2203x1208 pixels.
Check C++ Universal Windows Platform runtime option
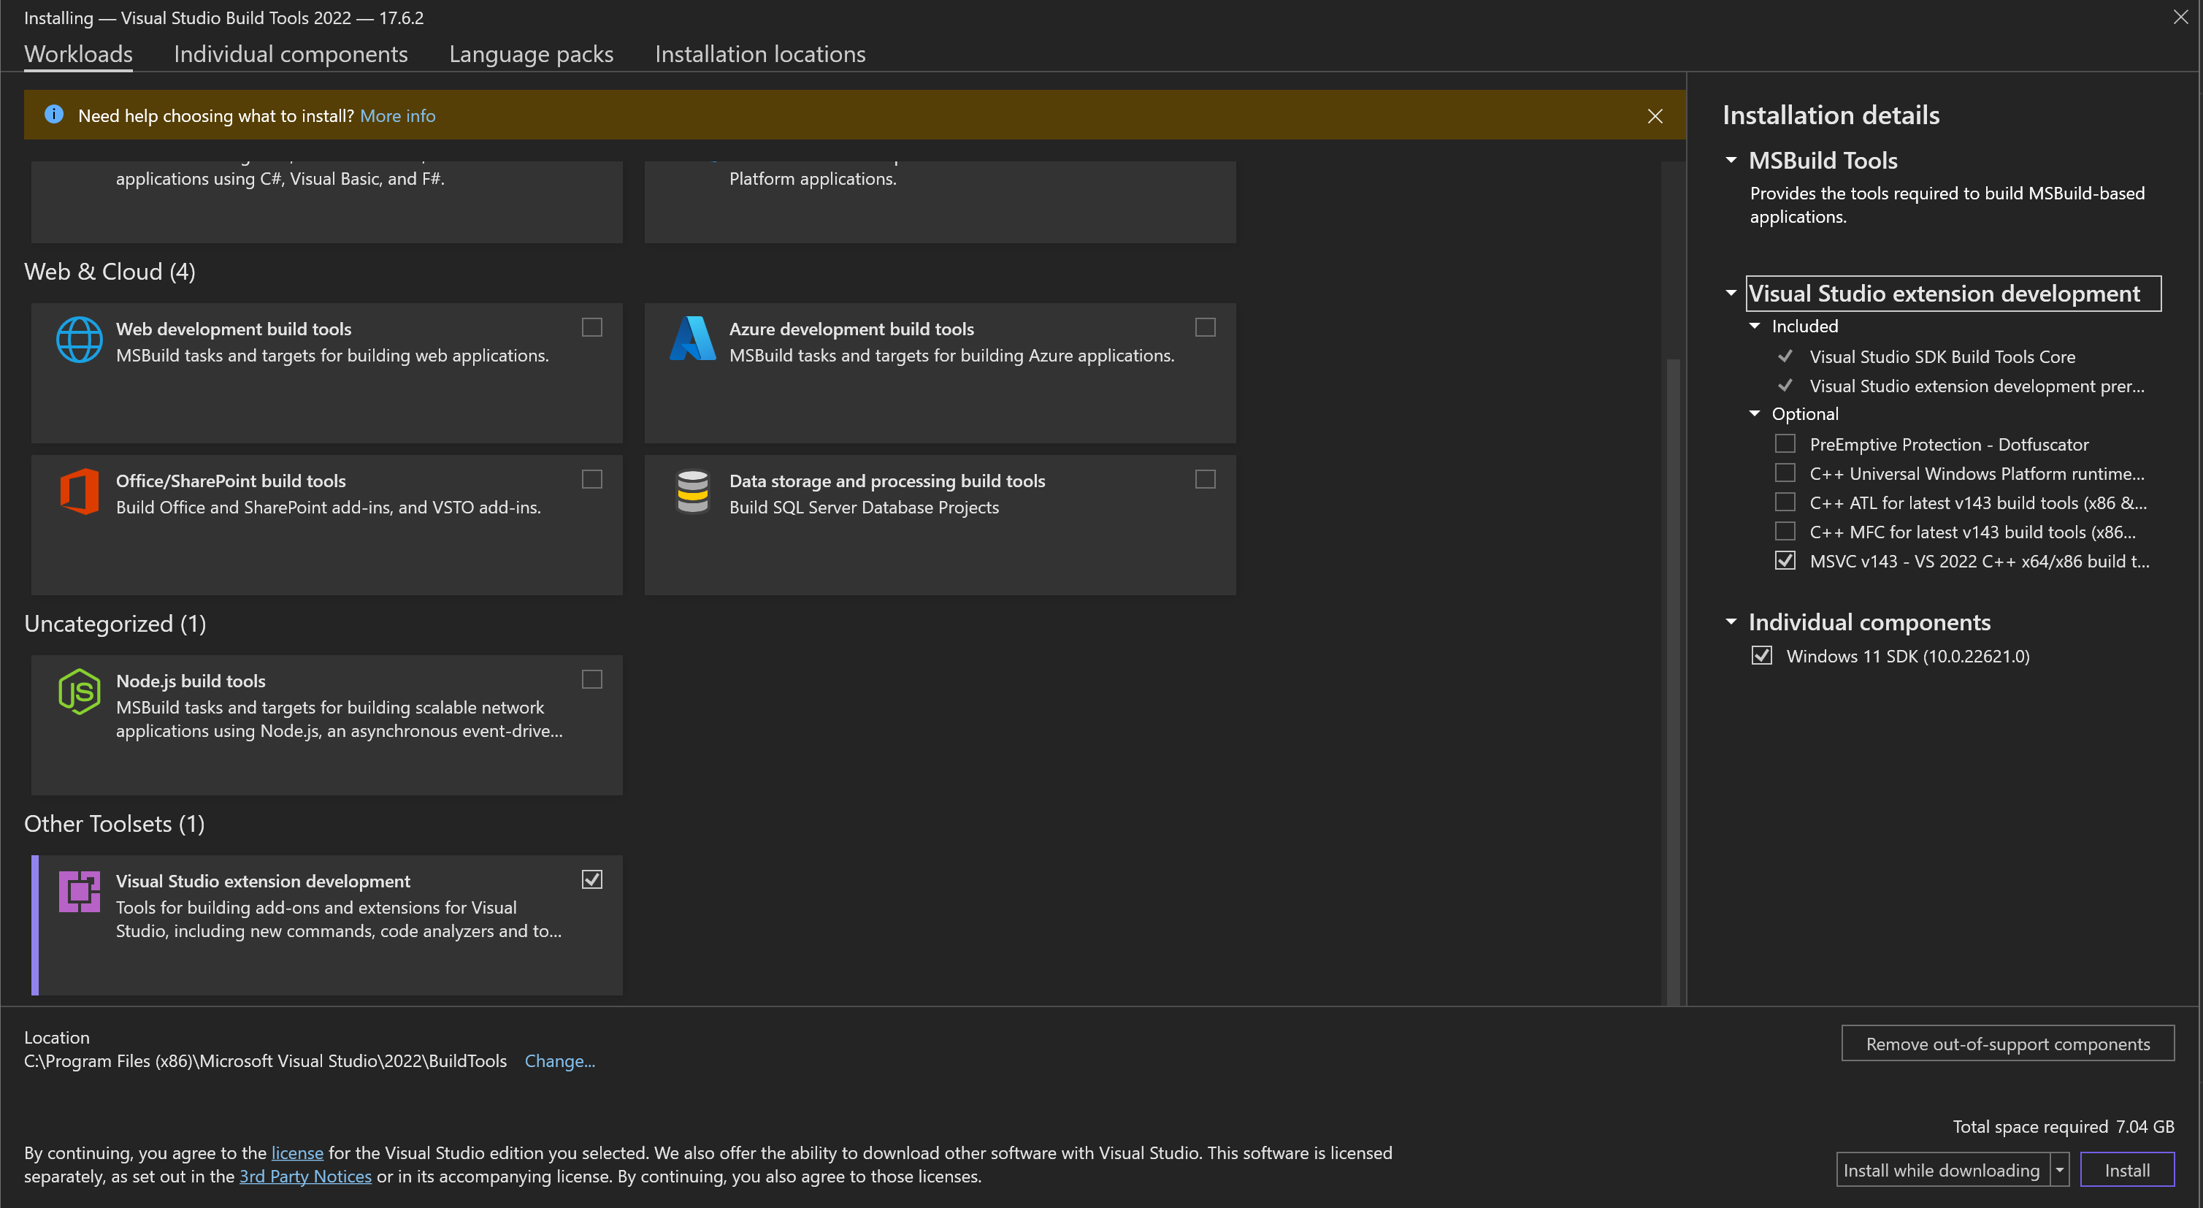click(1785, 473)
